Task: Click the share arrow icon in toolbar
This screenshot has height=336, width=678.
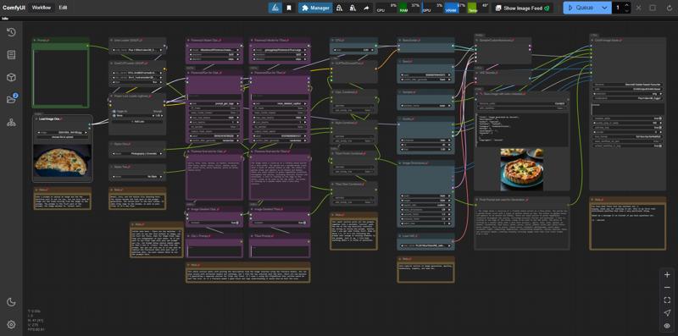Action: point(366,8)
